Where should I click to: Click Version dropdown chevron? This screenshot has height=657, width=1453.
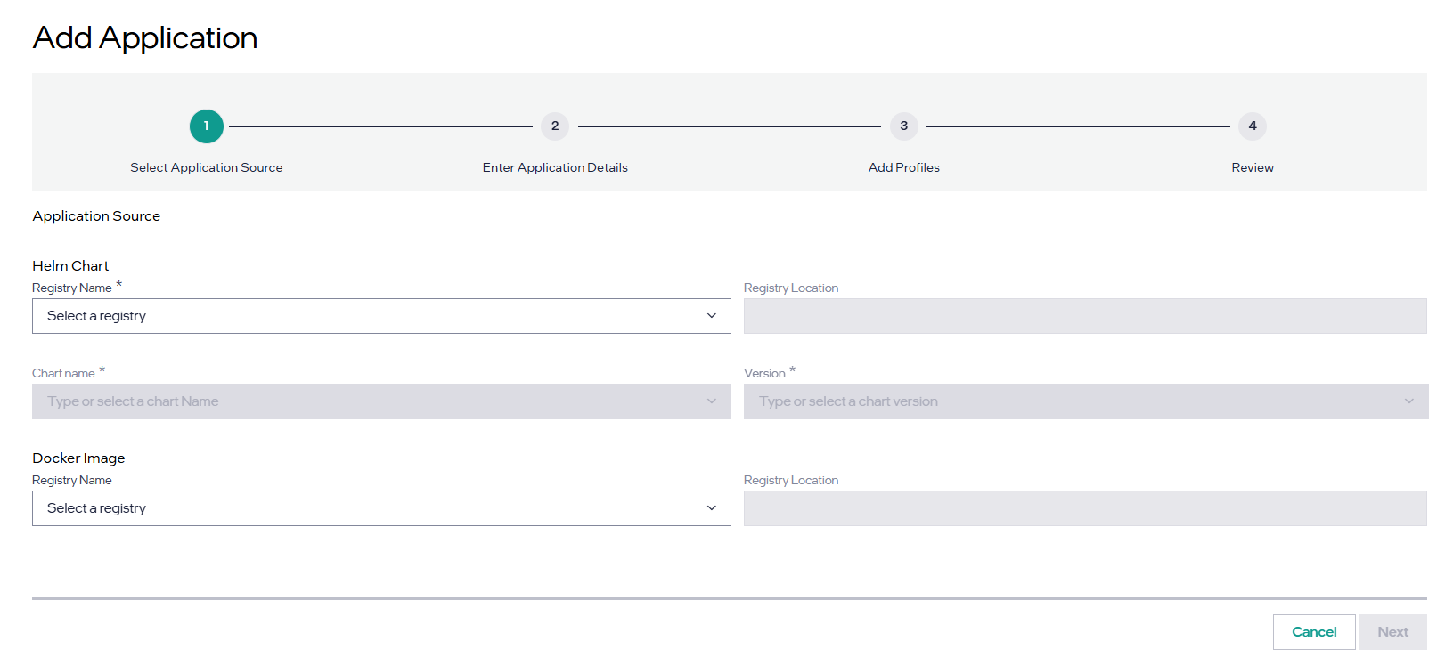(1408, 401)
